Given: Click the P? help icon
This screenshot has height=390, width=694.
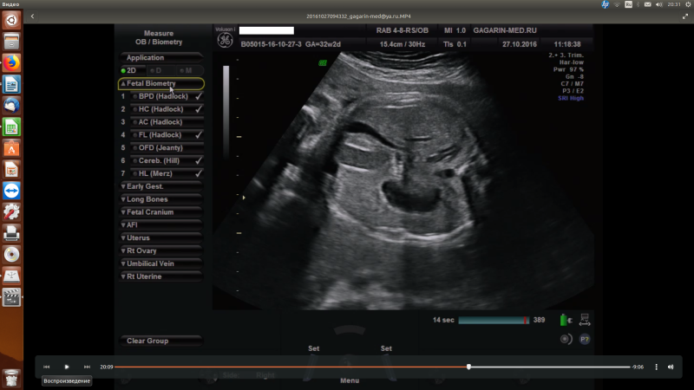Looking at the screenshot, I should click(x=585, y=339).
